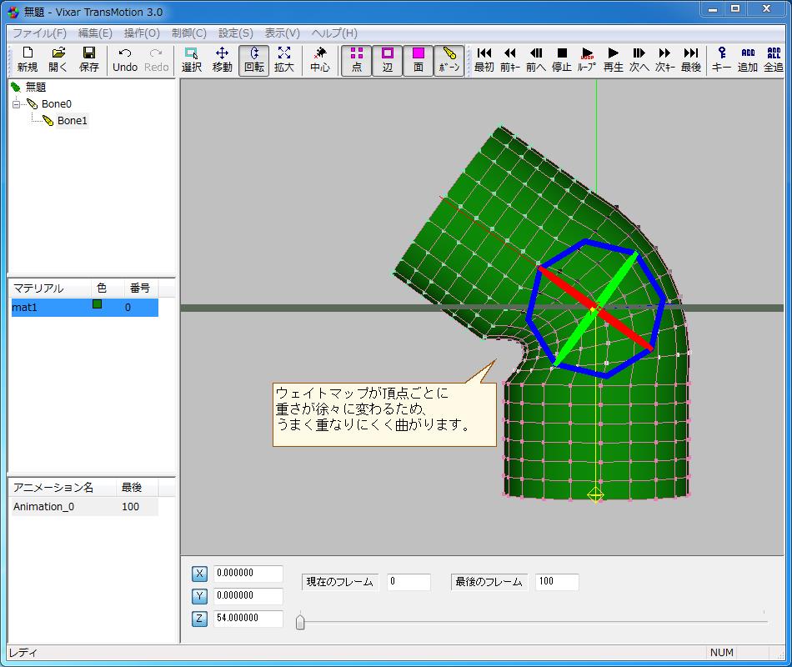
Task: Enable 面 face selection mode
Action: point(418,59)
